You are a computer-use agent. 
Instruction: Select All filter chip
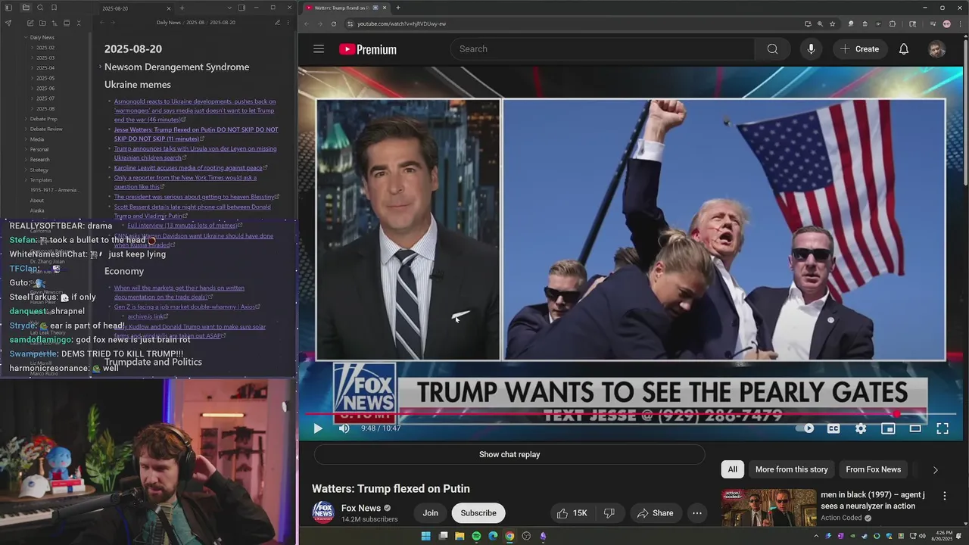pos(733,469)
